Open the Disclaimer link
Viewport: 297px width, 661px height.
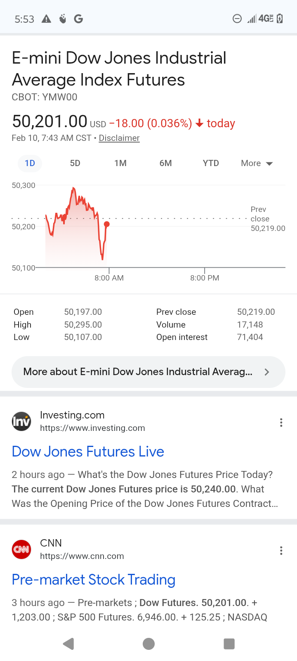119,138
